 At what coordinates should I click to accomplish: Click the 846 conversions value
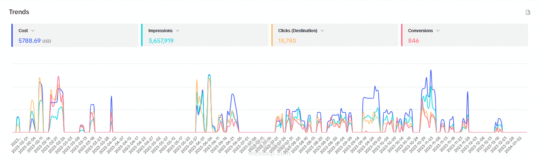pyautogui.click(x=413, y=41)
